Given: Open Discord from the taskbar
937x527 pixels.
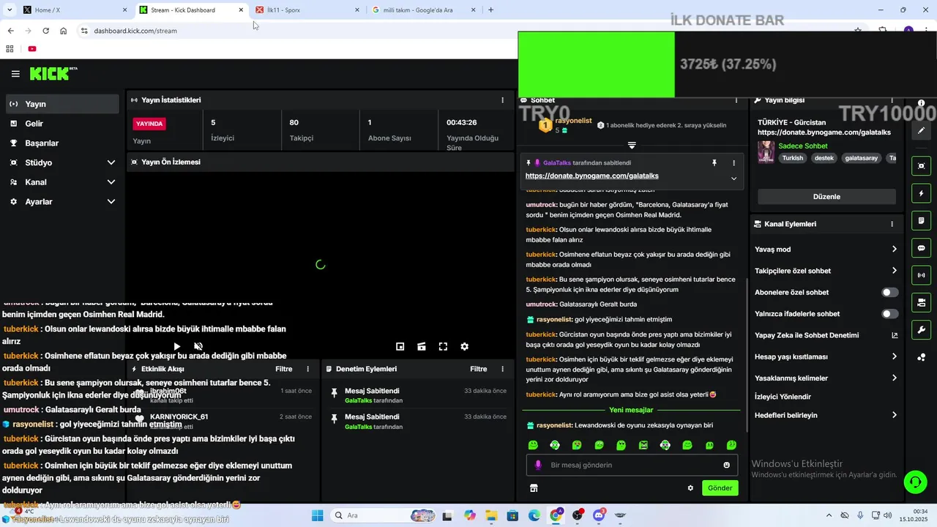Looking at the screenshot, I should pos(599,515).
